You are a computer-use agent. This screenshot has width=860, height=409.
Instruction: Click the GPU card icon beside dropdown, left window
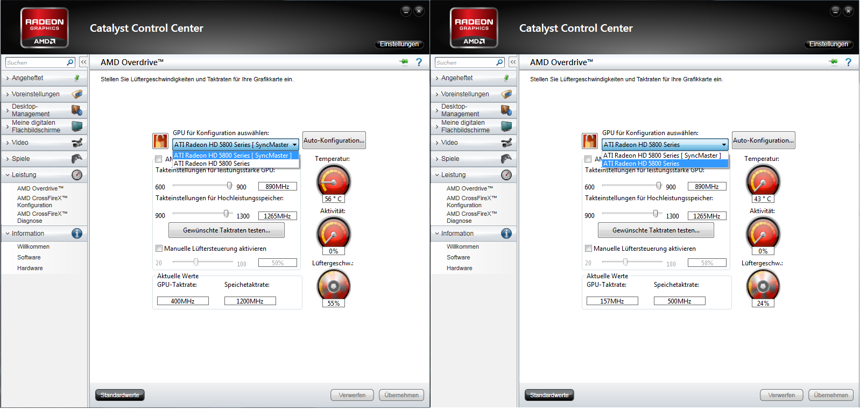pyautogui.click(x=160, y=141)
